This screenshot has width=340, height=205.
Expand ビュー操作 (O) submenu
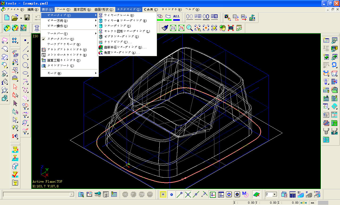pyautogui.click(x=70, y=26)
